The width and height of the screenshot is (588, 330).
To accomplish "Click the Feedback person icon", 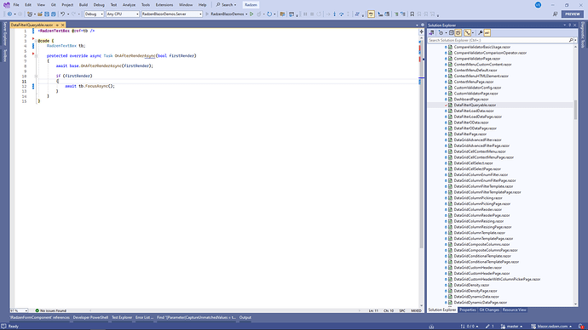I will coord(555,14).
